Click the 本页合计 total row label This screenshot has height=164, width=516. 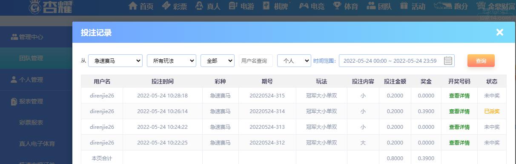(102, 158)
